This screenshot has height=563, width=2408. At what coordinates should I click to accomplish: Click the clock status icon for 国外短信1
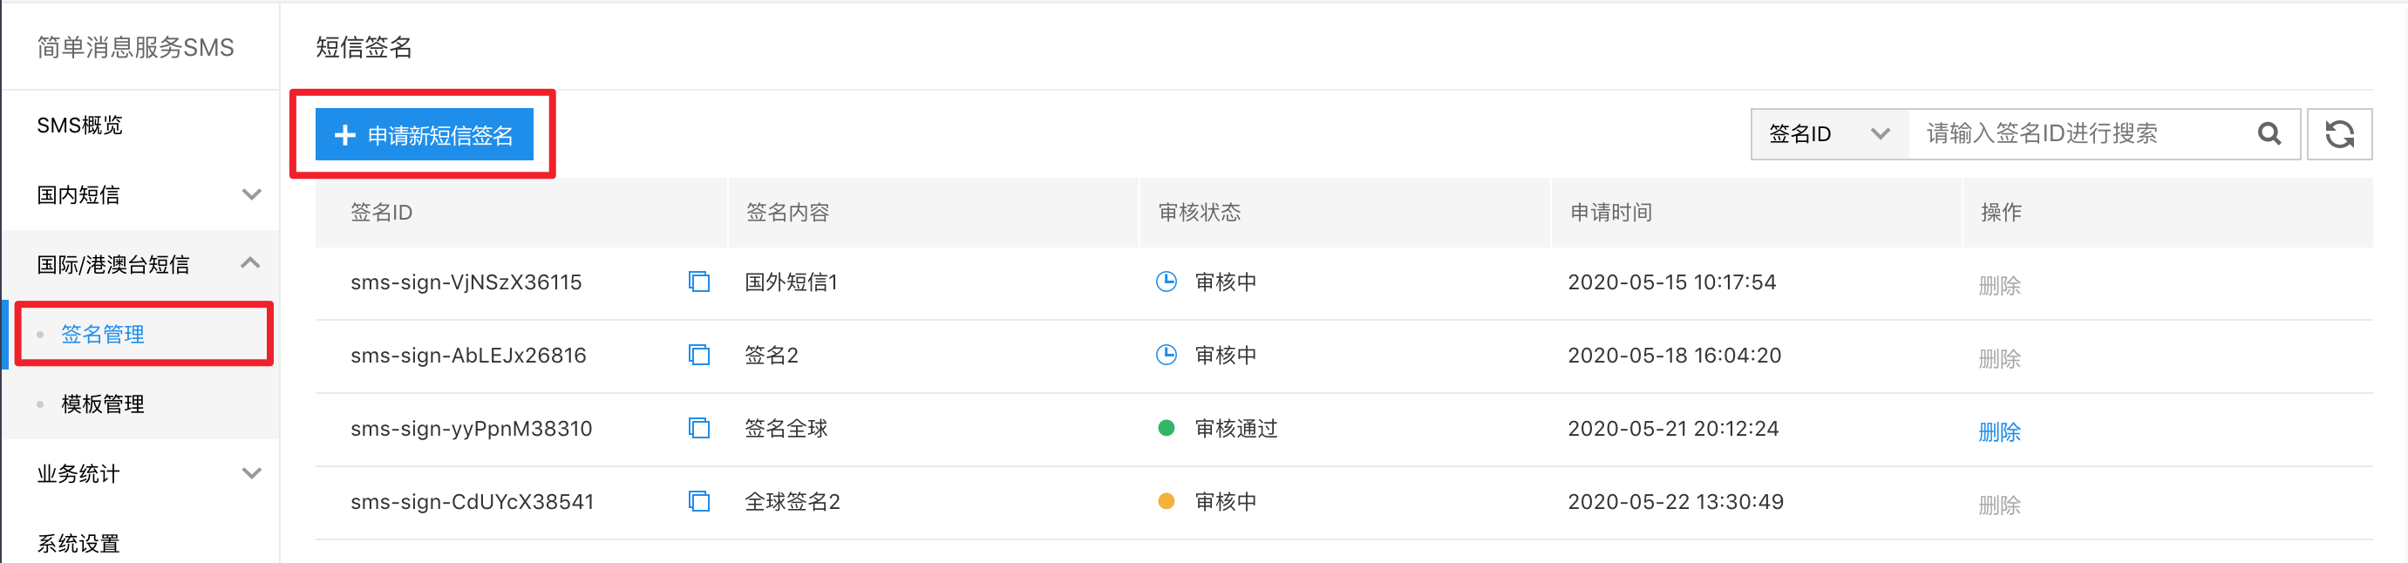point(1166,281)
